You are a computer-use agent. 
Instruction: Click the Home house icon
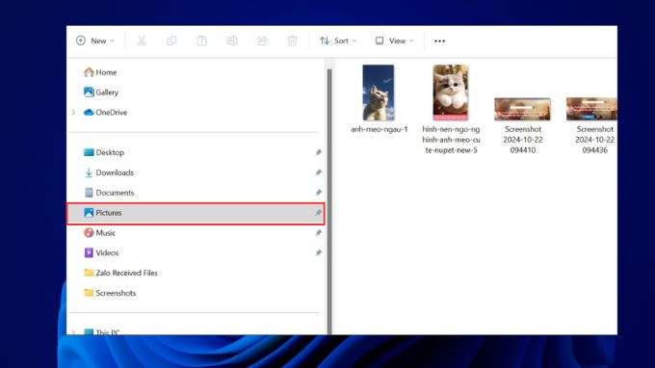[89, 72]
